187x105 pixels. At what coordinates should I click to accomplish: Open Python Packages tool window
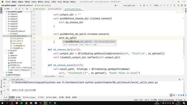coord(29,97)
